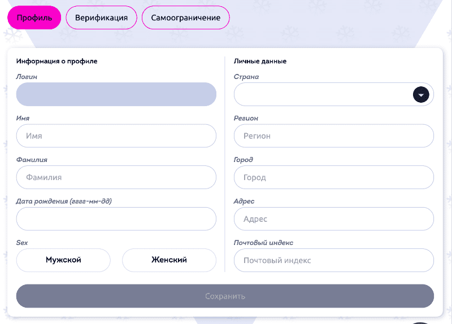This screenshot has width=452, height=324.
Task: Click the Город text field
Action: [333, 177]
